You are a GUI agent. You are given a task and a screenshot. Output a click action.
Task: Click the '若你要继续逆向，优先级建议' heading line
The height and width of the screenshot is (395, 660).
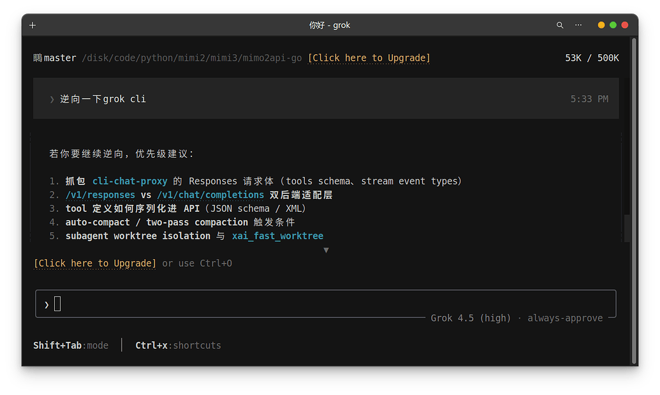[x=122, y=154]
